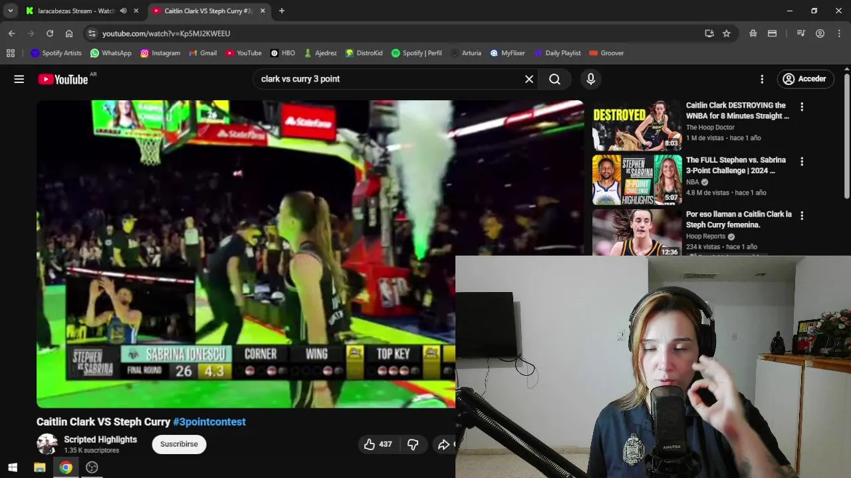
Task: Open the Gmail bookmark
Action: tap(203, 53)
